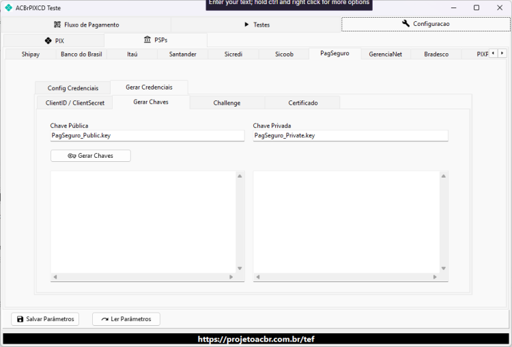Click public key memo scroll-up arrow
512x347 pixels.
[x=240, y=176]
